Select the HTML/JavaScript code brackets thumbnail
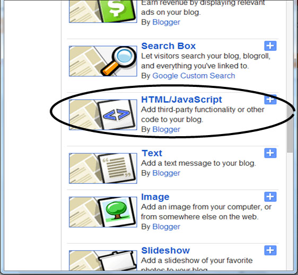 coord(103,114)
